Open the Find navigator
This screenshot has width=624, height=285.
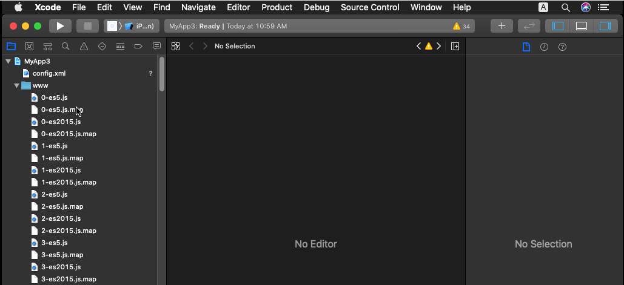[65, 47]
